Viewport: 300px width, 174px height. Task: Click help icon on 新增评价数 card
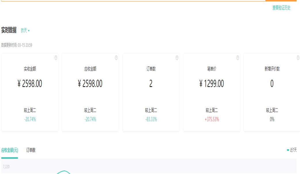click(x=298, y=58)
